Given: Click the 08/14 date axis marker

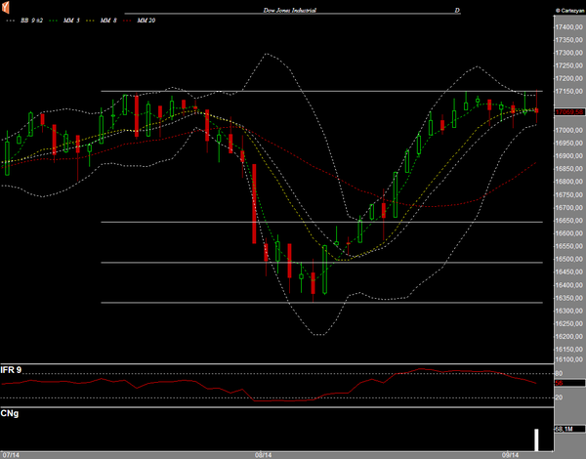Looking at the screenshot, I should [x=263, y=454].
